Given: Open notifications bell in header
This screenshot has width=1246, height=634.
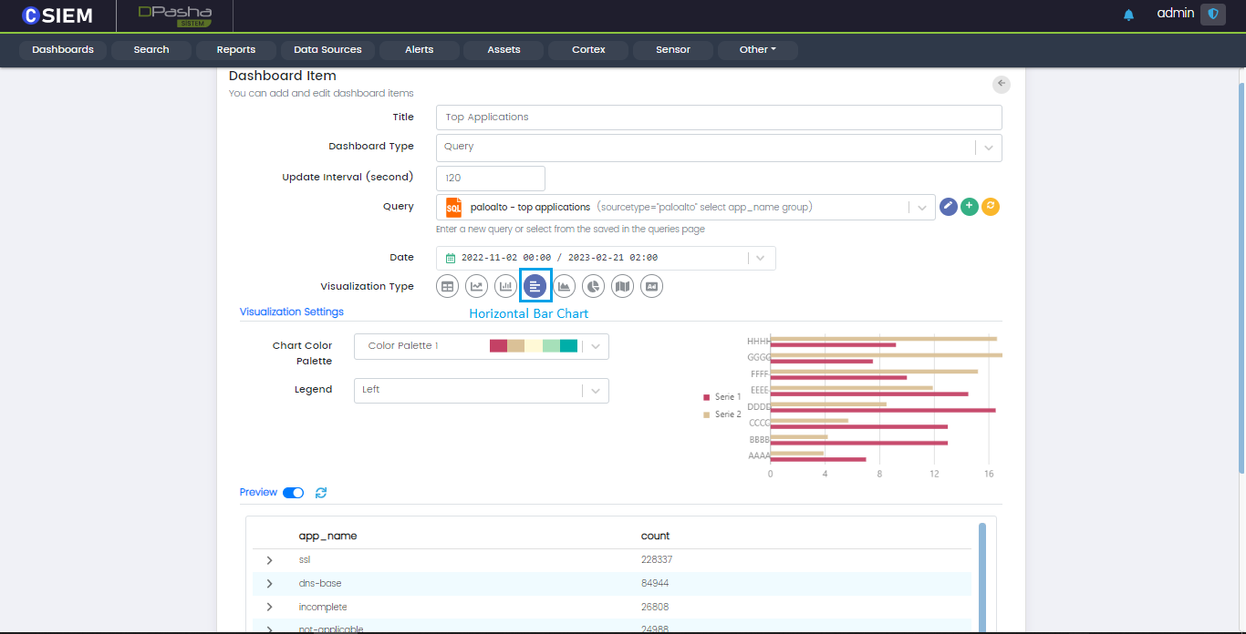Looking at the screenshot, I should (x=1128, y=15).
